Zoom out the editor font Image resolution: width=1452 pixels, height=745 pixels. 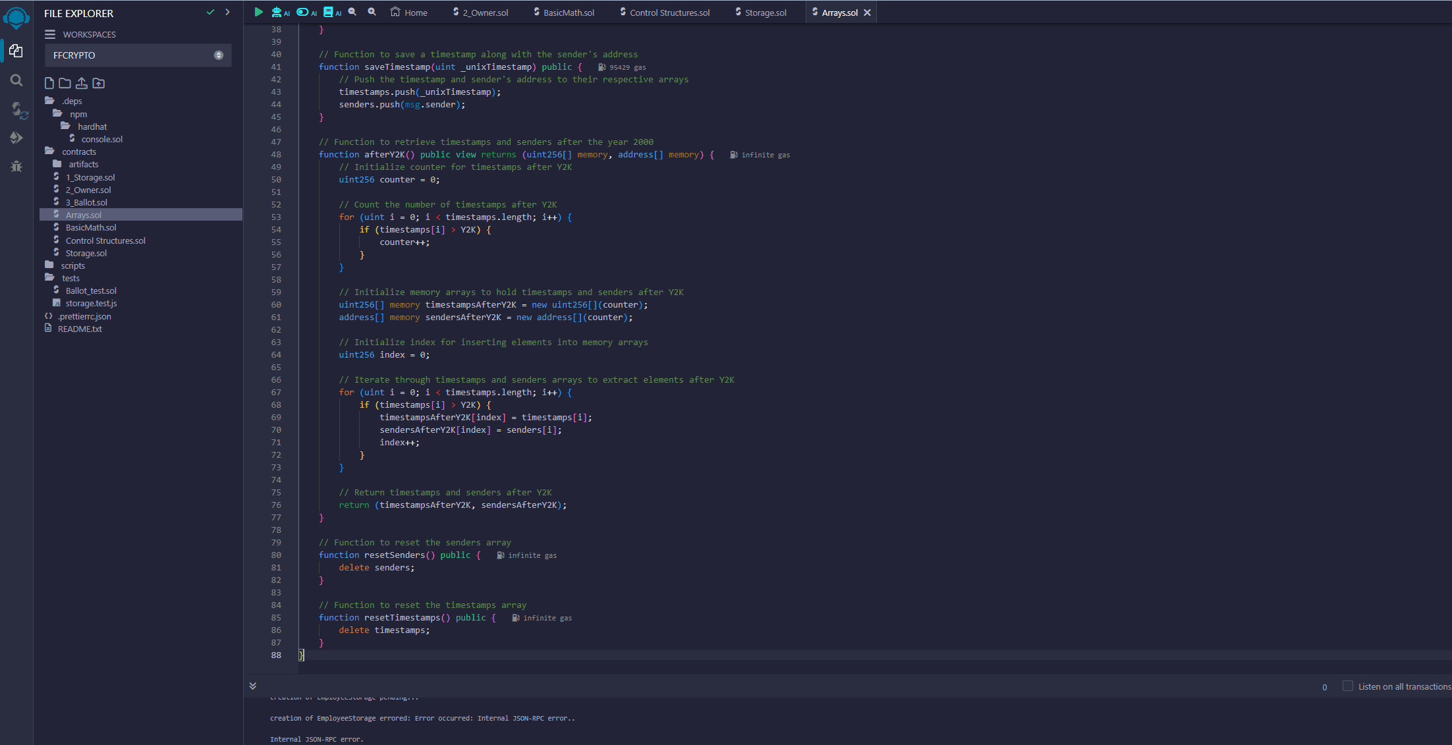[x=352, y=12]
